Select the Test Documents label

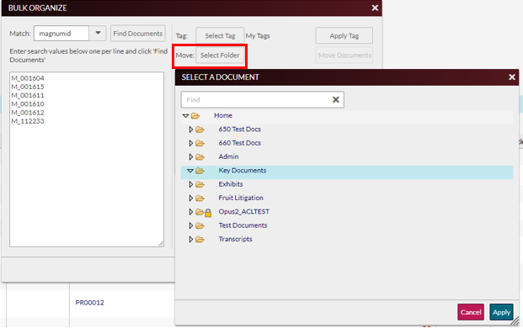point(243,225)
